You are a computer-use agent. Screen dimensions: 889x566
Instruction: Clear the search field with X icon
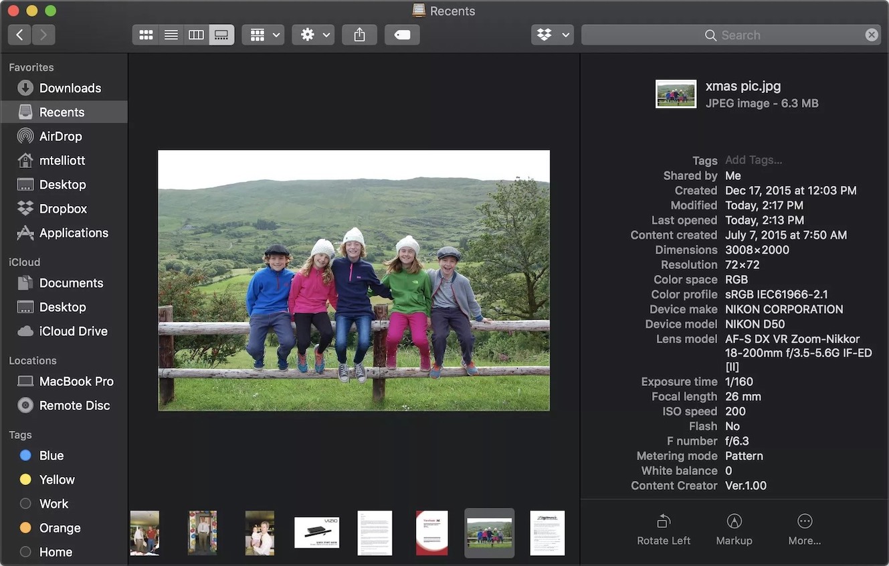tap(872, 35)
